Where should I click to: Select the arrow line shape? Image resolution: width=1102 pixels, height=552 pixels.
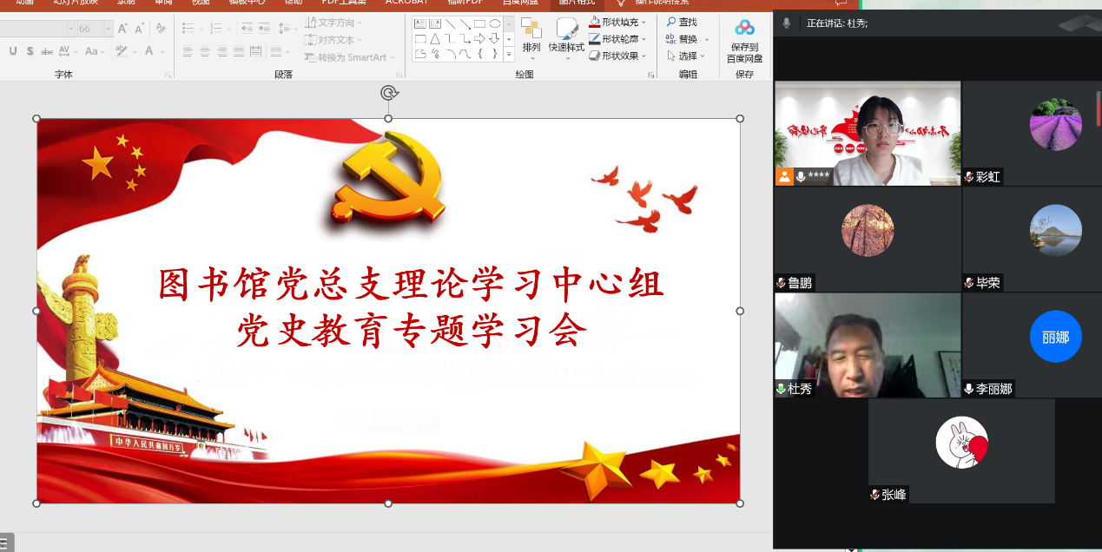(465, 23)
